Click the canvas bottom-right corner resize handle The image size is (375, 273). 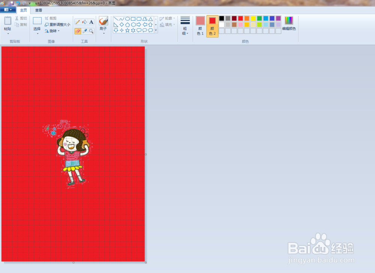tap(146, 262)
